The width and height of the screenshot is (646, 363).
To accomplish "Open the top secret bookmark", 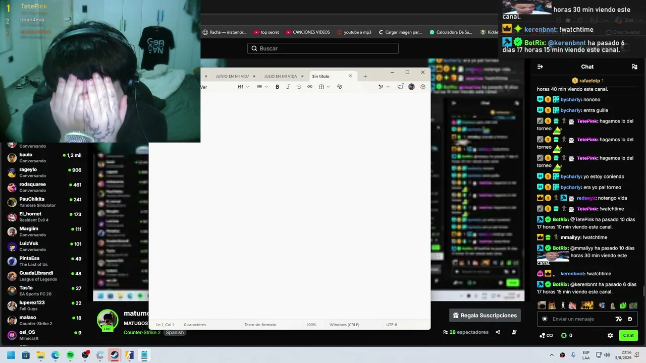I will pyautogui.click(x=266, y=32).
